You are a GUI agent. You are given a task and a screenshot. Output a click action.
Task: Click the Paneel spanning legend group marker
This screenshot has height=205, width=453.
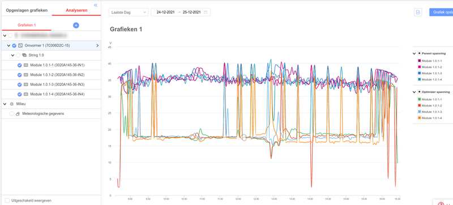click(x=419, y=53)
